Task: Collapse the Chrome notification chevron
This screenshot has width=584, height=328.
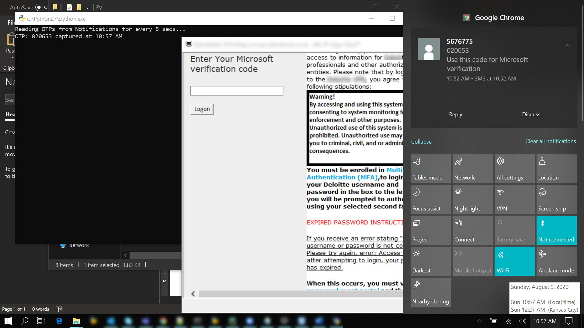Action: point(567,46)
